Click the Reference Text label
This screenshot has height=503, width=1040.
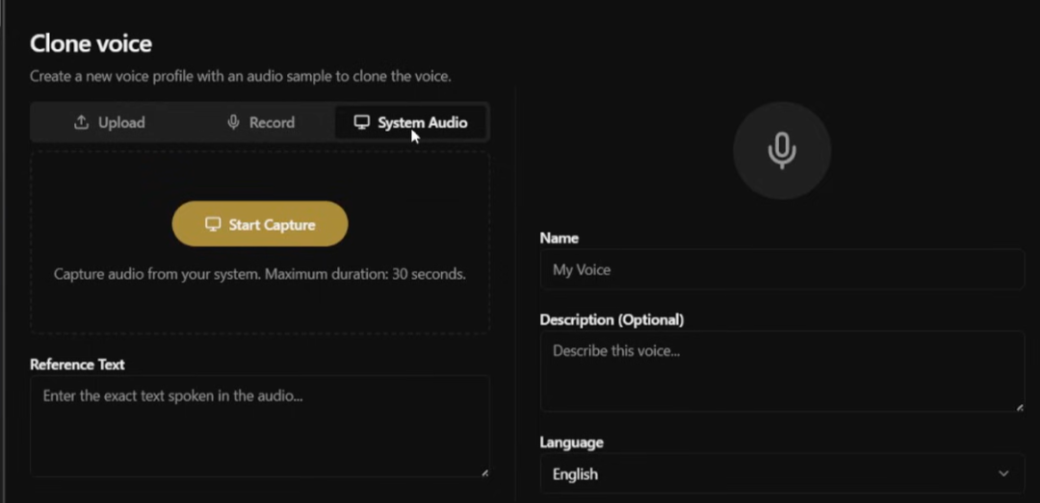click(77, 365)
